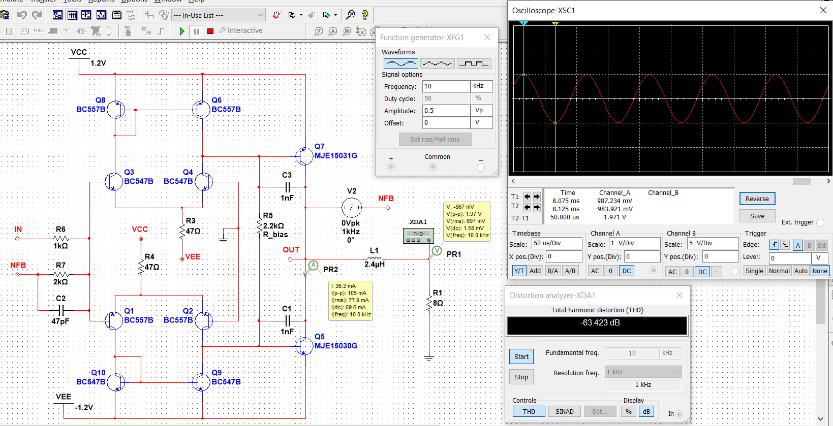Select rising edge trigger icon
Image resolution: width=833 pixels, height=426 pixels.
774,245
